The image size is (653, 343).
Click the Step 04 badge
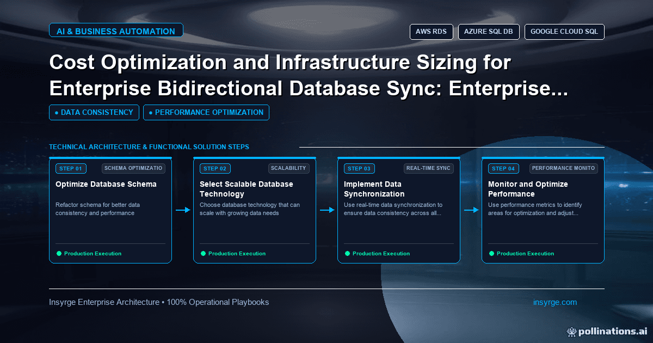click(503, 168)
